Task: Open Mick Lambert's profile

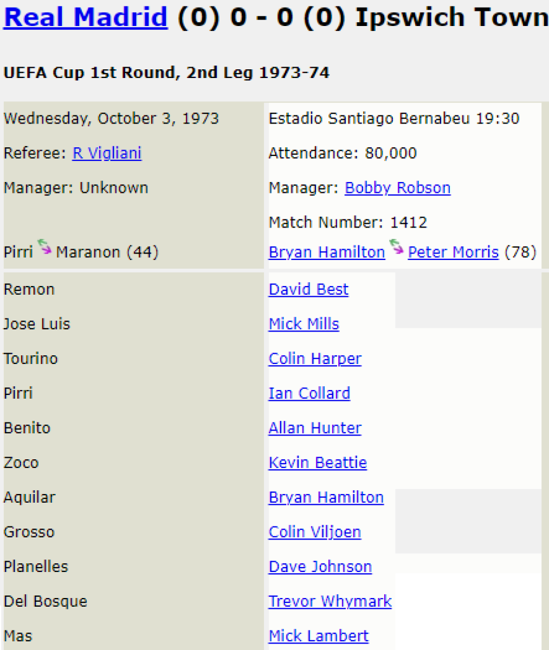Action: click(319, 636)
